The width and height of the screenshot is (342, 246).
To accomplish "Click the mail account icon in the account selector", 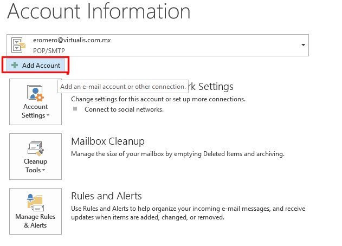I will 20,45.
